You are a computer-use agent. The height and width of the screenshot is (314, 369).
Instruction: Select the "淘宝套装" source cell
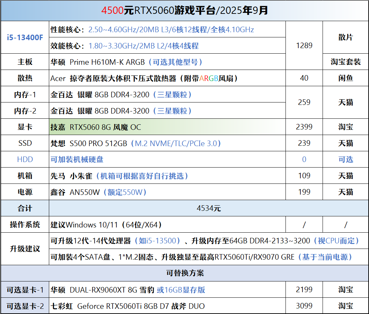[x=345, y=62]
